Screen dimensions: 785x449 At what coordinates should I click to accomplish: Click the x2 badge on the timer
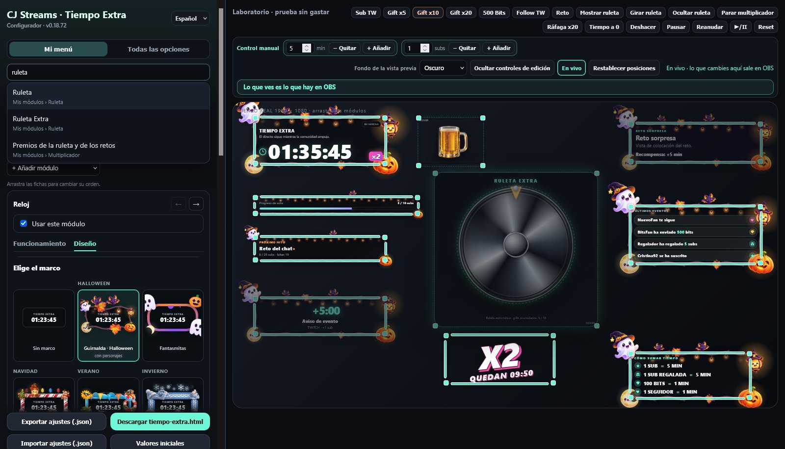375,157
